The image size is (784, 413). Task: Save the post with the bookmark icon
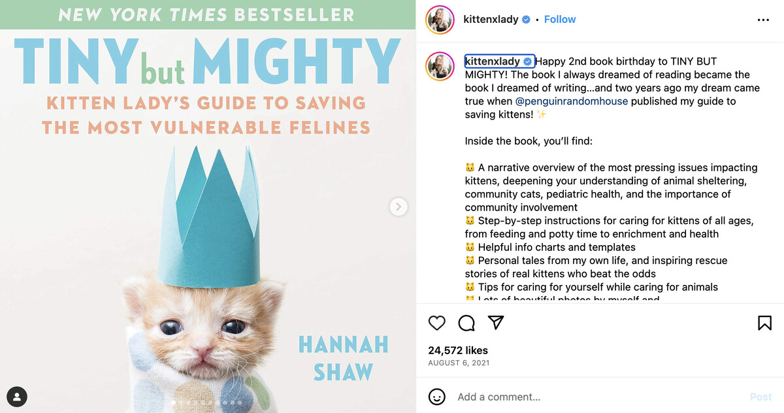tap(764, 323)
